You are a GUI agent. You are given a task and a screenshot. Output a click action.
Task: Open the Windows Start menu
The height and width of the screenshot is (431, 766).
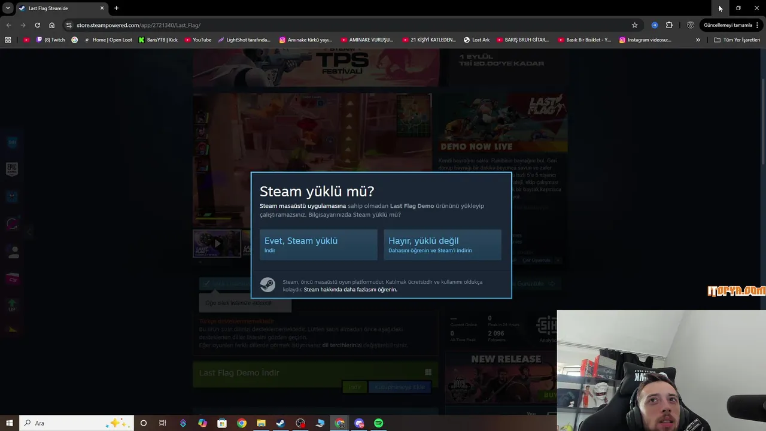pyautogui.click(x=9, y=423)
